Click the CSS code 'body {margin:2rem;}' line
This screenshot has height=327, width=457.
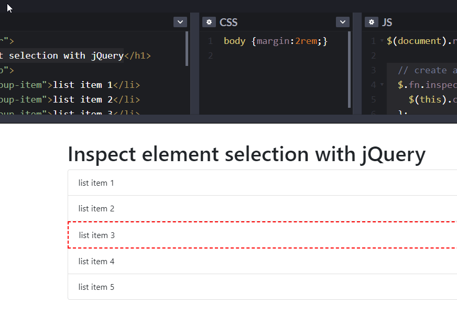click(276, 41)
